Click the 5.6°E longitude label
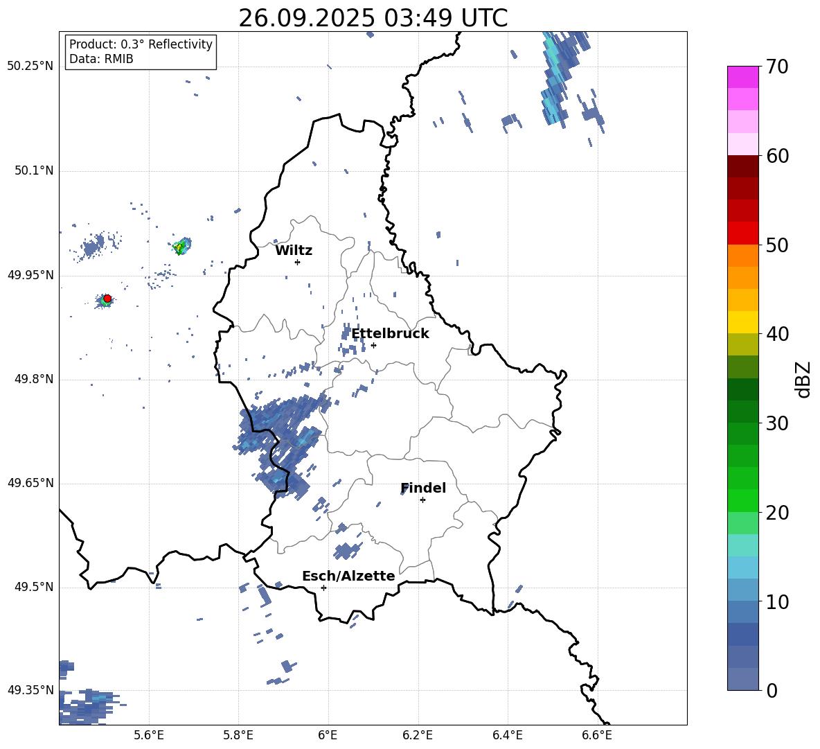The image size is (820, 749). (149, 735)
